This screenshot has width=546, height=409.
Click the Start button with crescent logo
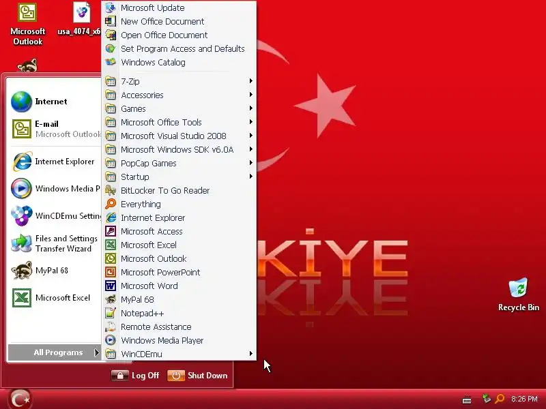coord(20,399)
